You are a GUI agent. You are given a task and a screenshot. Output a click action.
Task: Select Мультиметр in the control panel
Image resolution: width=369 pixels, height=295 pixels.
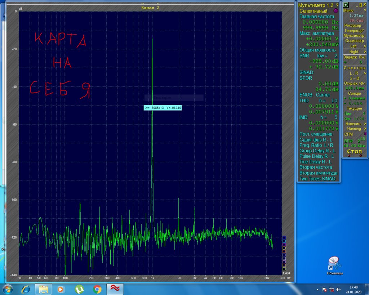pyautogui.click(x=355, y=36)
